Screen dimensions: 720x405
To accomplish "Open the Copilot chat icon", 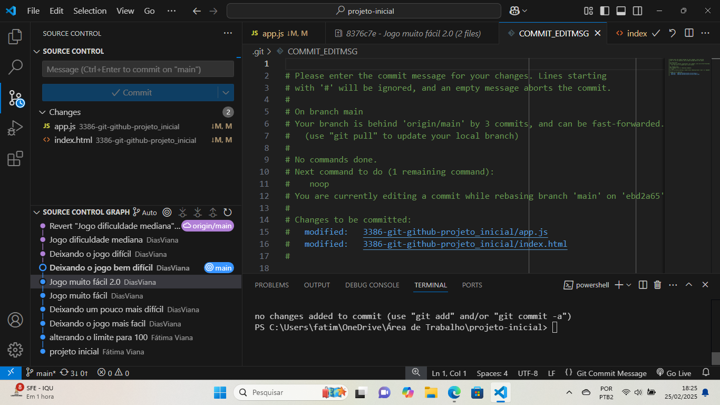I will click(515, 11).
